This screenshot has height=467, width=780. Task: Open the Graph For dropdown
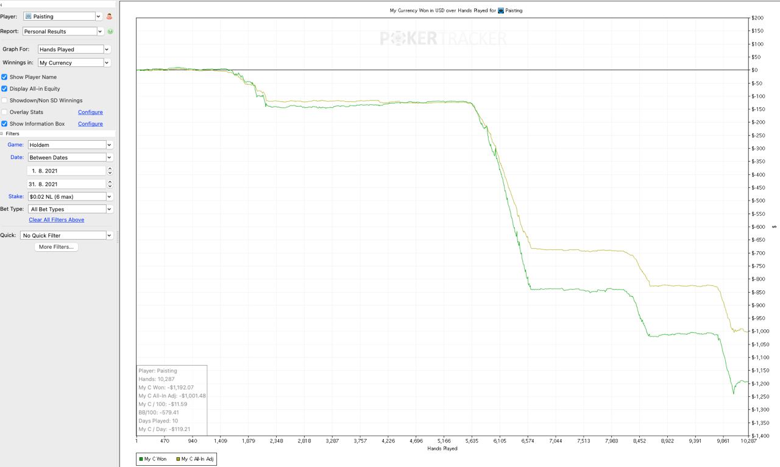pyautogui.click(x=73, y=49)
